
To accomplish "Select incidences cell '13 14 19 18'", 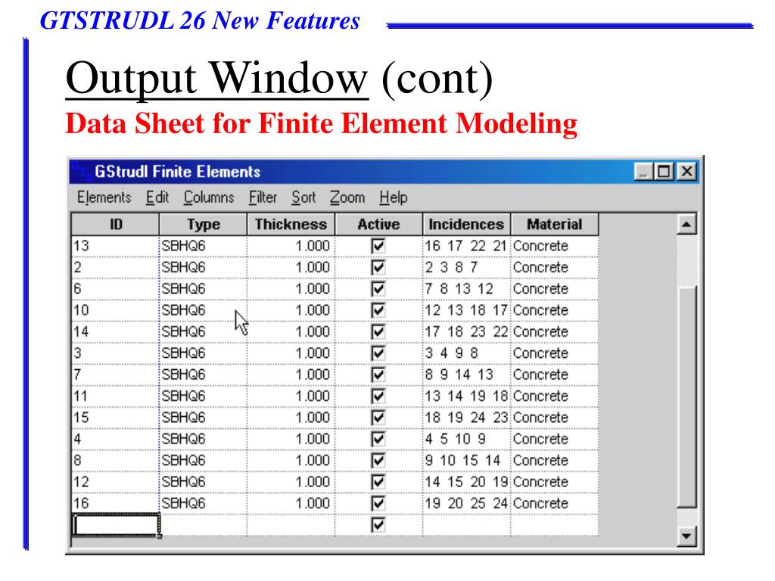I will pos(466,396).
